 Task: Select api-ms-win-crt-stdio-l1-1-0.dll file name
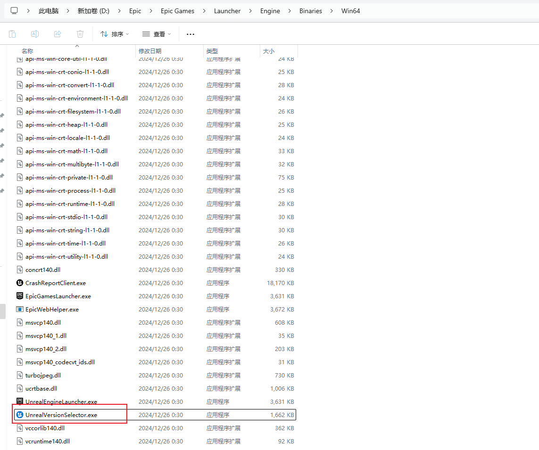click(66, 217)
